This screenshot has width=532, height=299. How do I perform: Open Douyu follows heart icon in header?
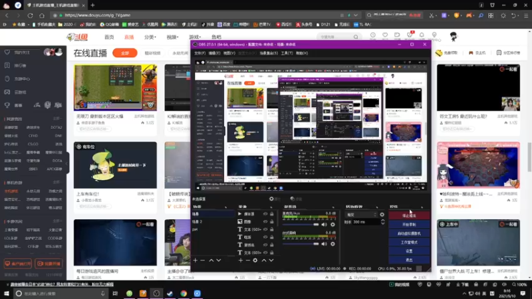point(385,35)
